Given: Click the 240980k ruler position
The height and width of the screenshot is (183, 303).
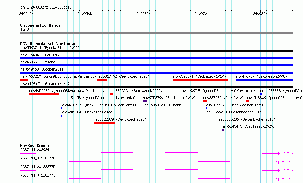Looking at the screenshot, I should pyautogui.click(x=260, y=14).
